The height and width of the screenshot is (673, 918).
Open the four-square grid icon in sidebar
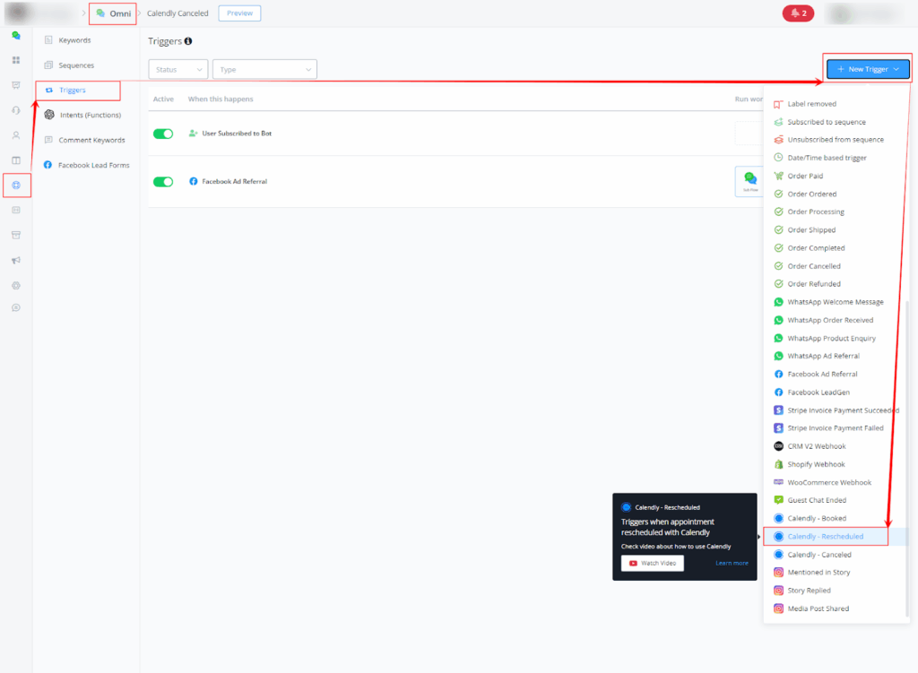pos(16,60)
